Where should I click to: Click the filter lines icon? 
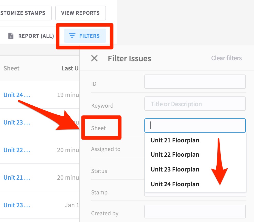[72, 35]
